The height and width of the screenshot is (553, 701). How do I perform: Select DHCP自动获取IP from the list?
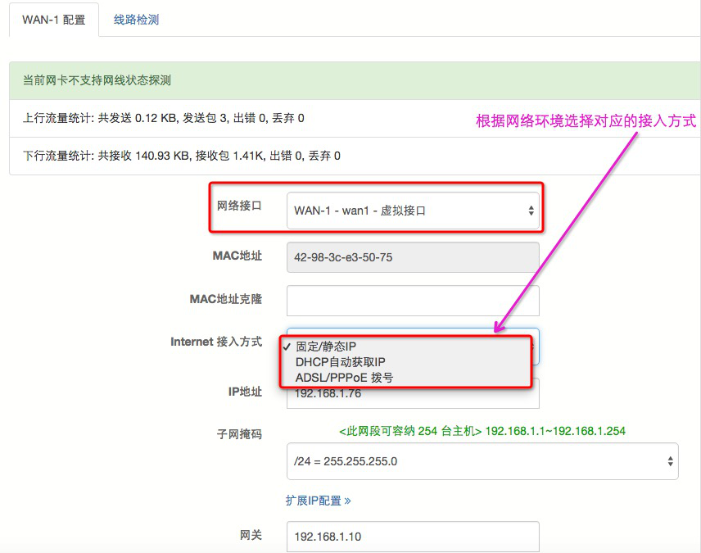(340, 362)
